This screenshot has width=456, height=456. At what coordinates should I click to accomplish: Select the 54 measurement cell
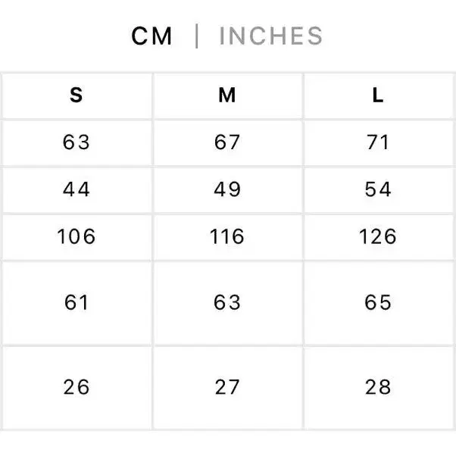pyautogui.click(x=378, y=189)
